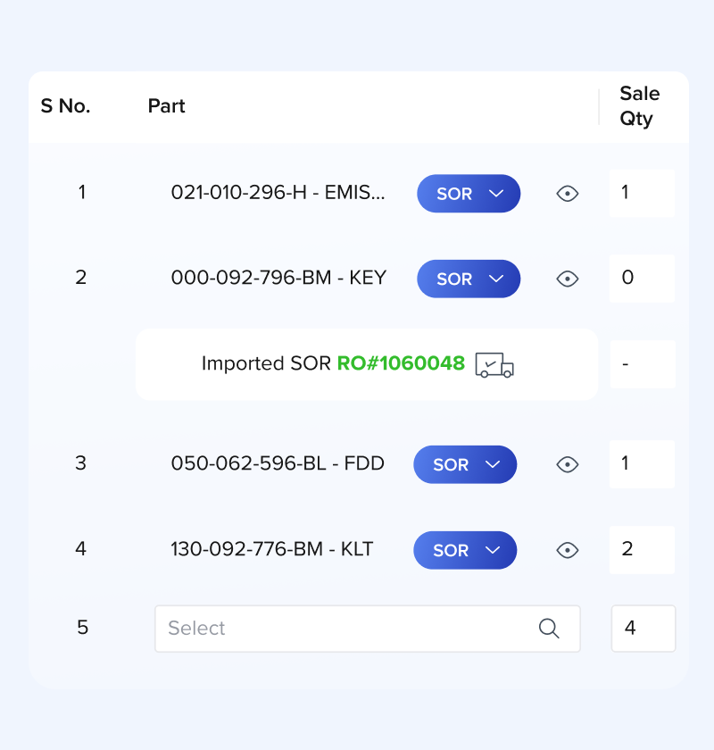Image resolution: width=714 pixels, height=750 pixels.
Task: Click the search magnifier in the Select field
Action: point(549,628)
